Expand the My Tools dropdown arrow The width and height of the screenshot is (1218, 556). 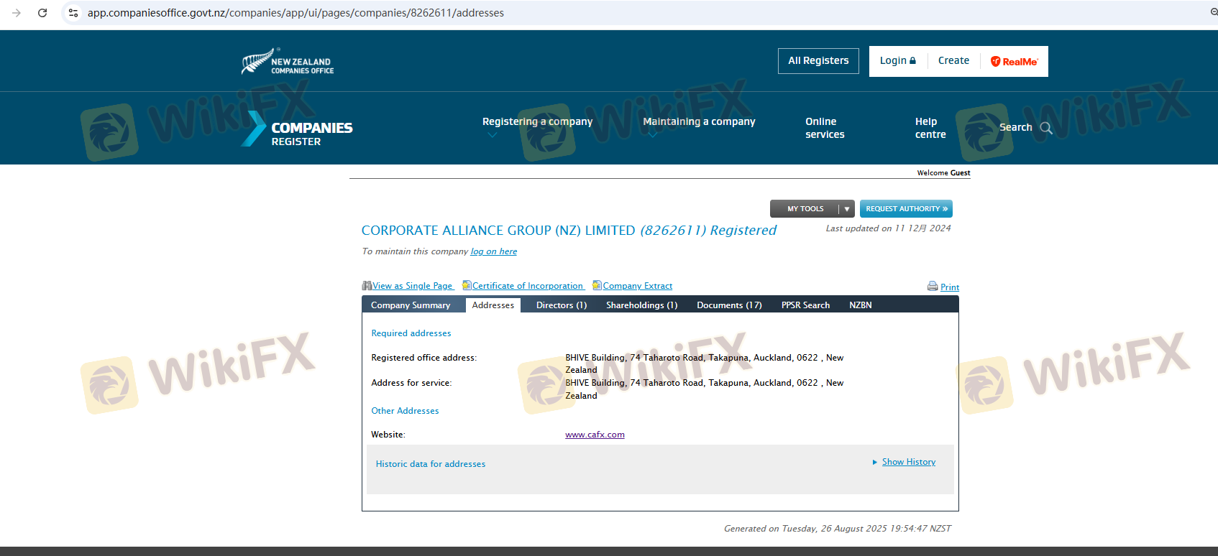[846, 209]
